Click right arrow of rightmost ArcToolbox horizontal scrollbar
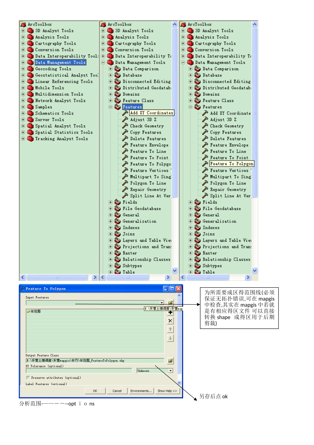Screen dimensions: 314x445 tap(248, 277)
